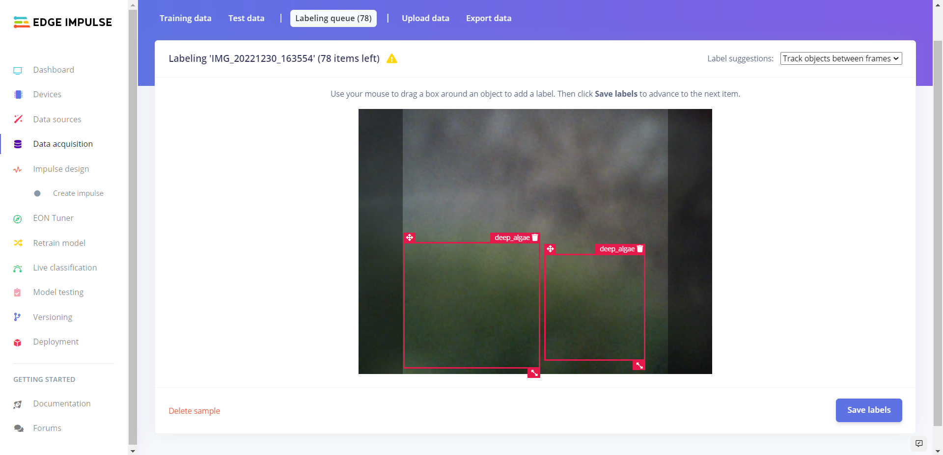The height and width of the screenshot is (455, 943).
Task: Open EON Tuner in the sidebar
Action: pos(53,218)
